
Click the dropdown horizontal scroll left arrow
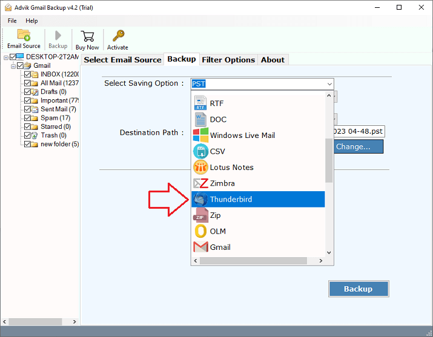[x=196, y=261]
